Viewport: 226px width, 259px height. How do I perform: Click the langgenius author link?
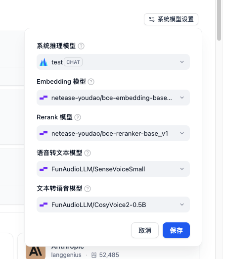coord(66,255)
